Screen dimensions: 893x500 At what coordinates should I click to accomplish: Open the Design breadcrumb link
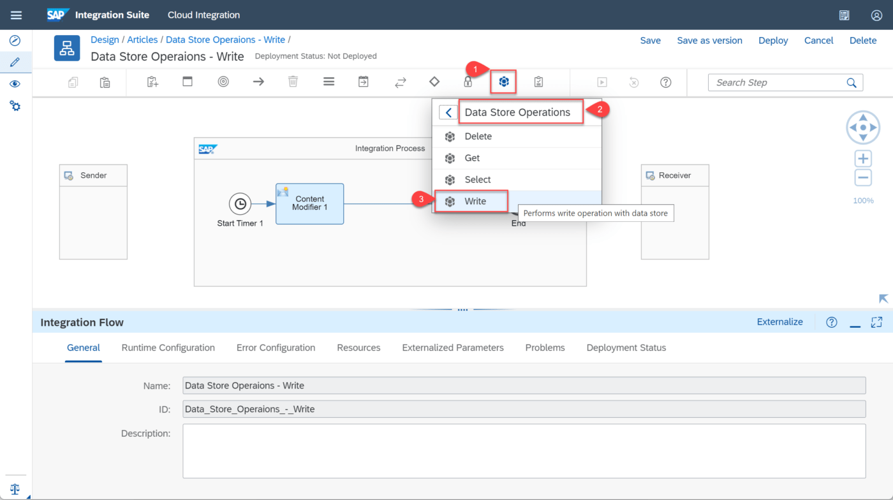(105, 40)
